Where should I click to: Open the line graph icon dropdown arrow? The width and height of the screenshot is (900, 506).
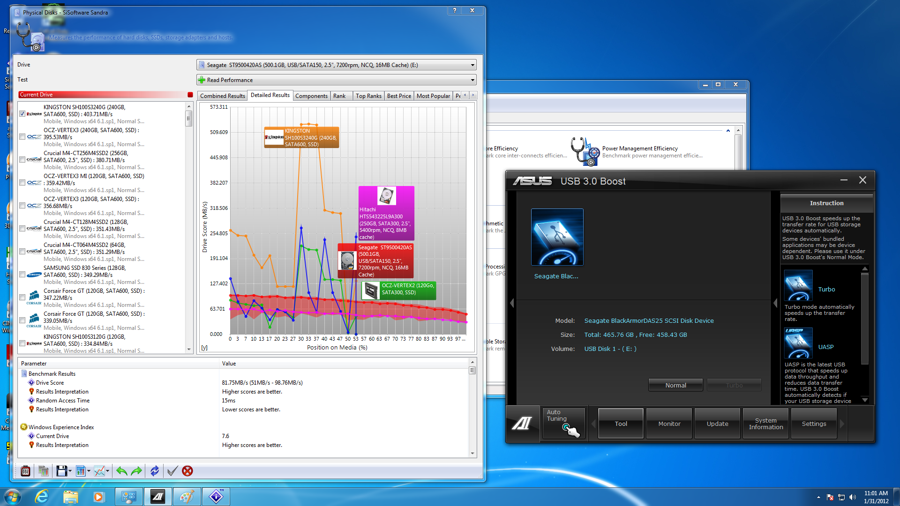pyautogui.click(x=107, y=471)
